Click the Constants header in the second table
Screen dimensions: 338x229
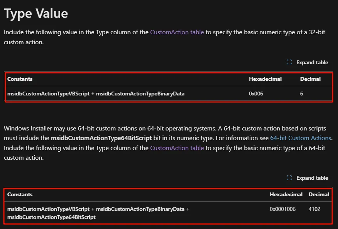click(20, 194)
